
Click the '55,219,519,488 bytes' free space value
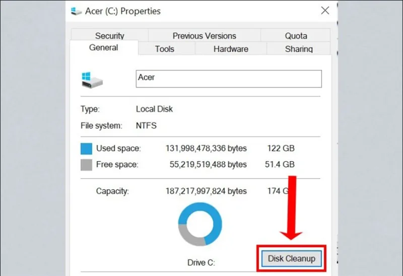[208, 165]
